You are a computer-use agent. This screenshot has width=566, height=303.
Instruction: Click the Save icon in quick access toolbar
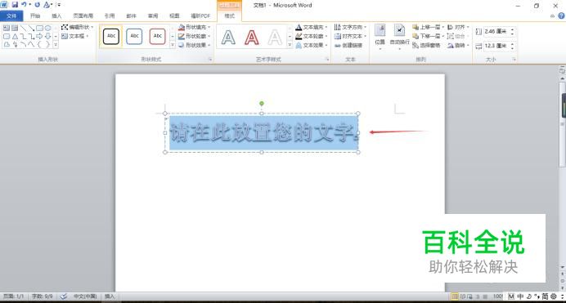click(x=15, y=5)
